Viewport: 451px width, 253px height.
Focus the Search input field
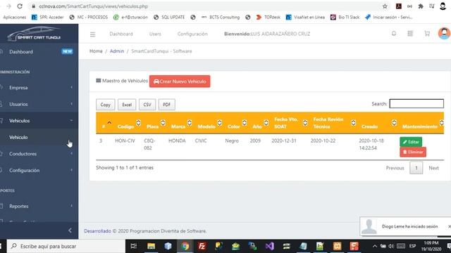[416, 103]
